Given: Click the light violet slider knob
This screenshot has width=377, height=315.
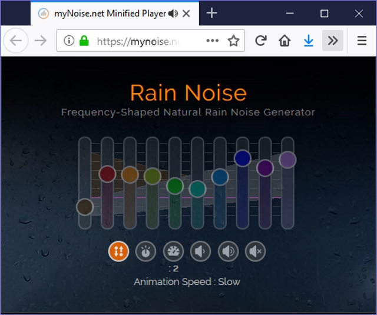Looking at the screenshot, I should [x=287, y=160].
